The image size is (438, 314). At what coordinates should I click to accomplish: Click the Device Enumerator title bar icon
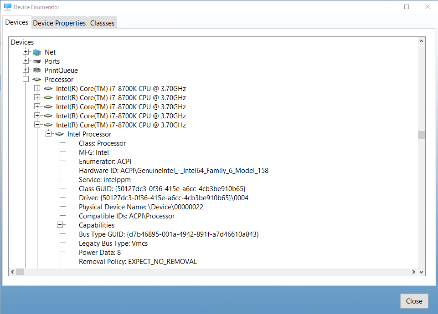click(8, 7)
